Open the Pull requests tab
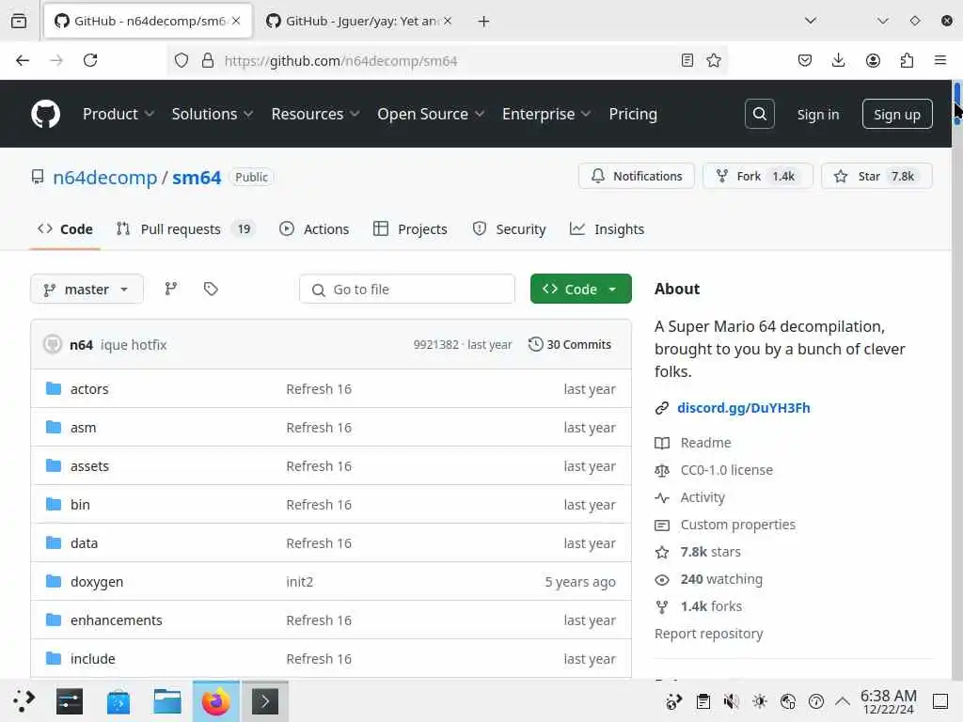The width and height of the screenshot is (963, 722). tap(187, 229)
